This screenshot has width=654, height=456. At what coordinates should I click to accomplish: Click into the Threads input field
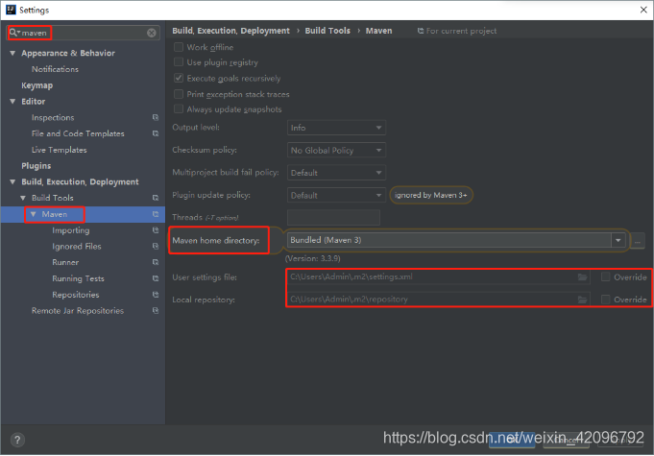coord(333,218)
